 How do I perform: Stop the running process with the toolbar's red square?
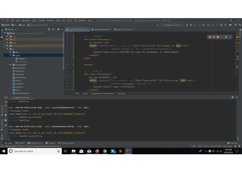[x=203, y=25]
